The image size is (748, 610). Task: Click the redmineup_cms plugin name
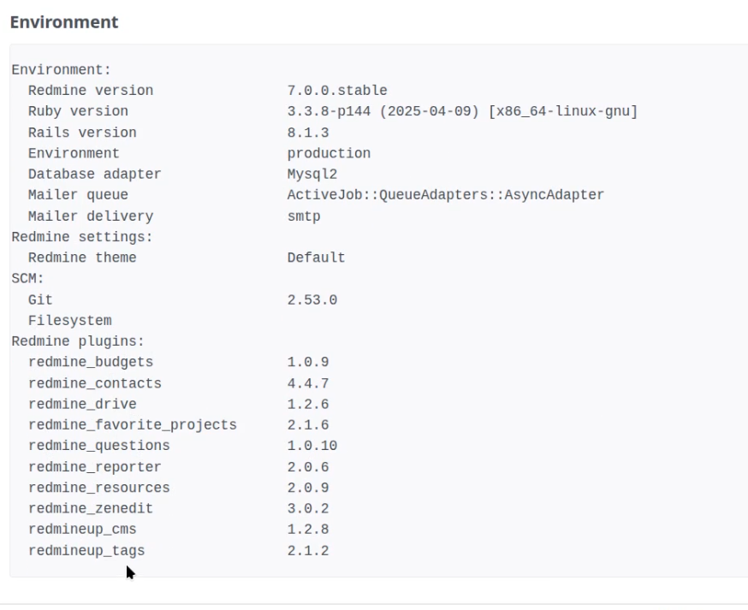82,530
